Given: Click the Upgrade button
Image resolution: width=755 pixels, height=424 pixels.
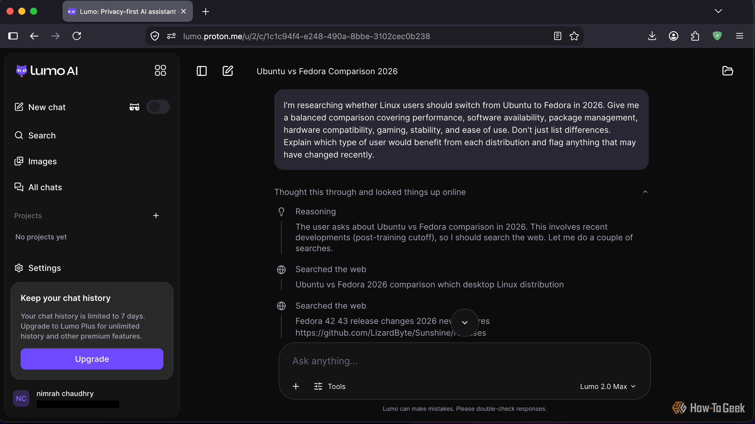Looking at the screenshot, I should pos(92,359).
